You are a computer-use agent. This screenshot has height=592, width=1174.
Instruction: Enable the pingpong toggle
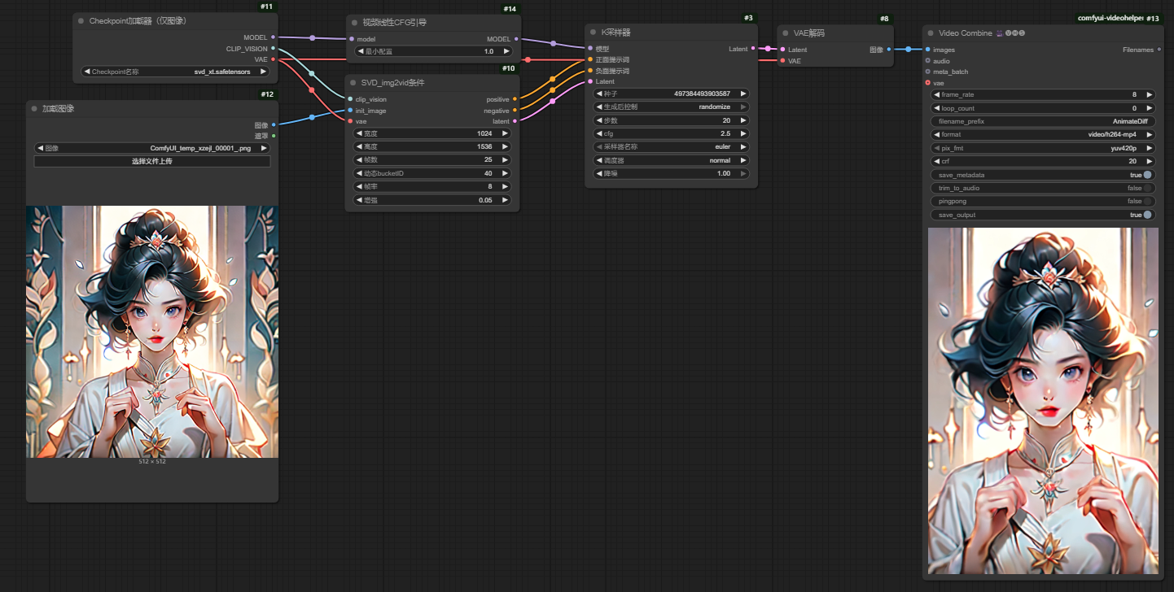coord(1147,201)
